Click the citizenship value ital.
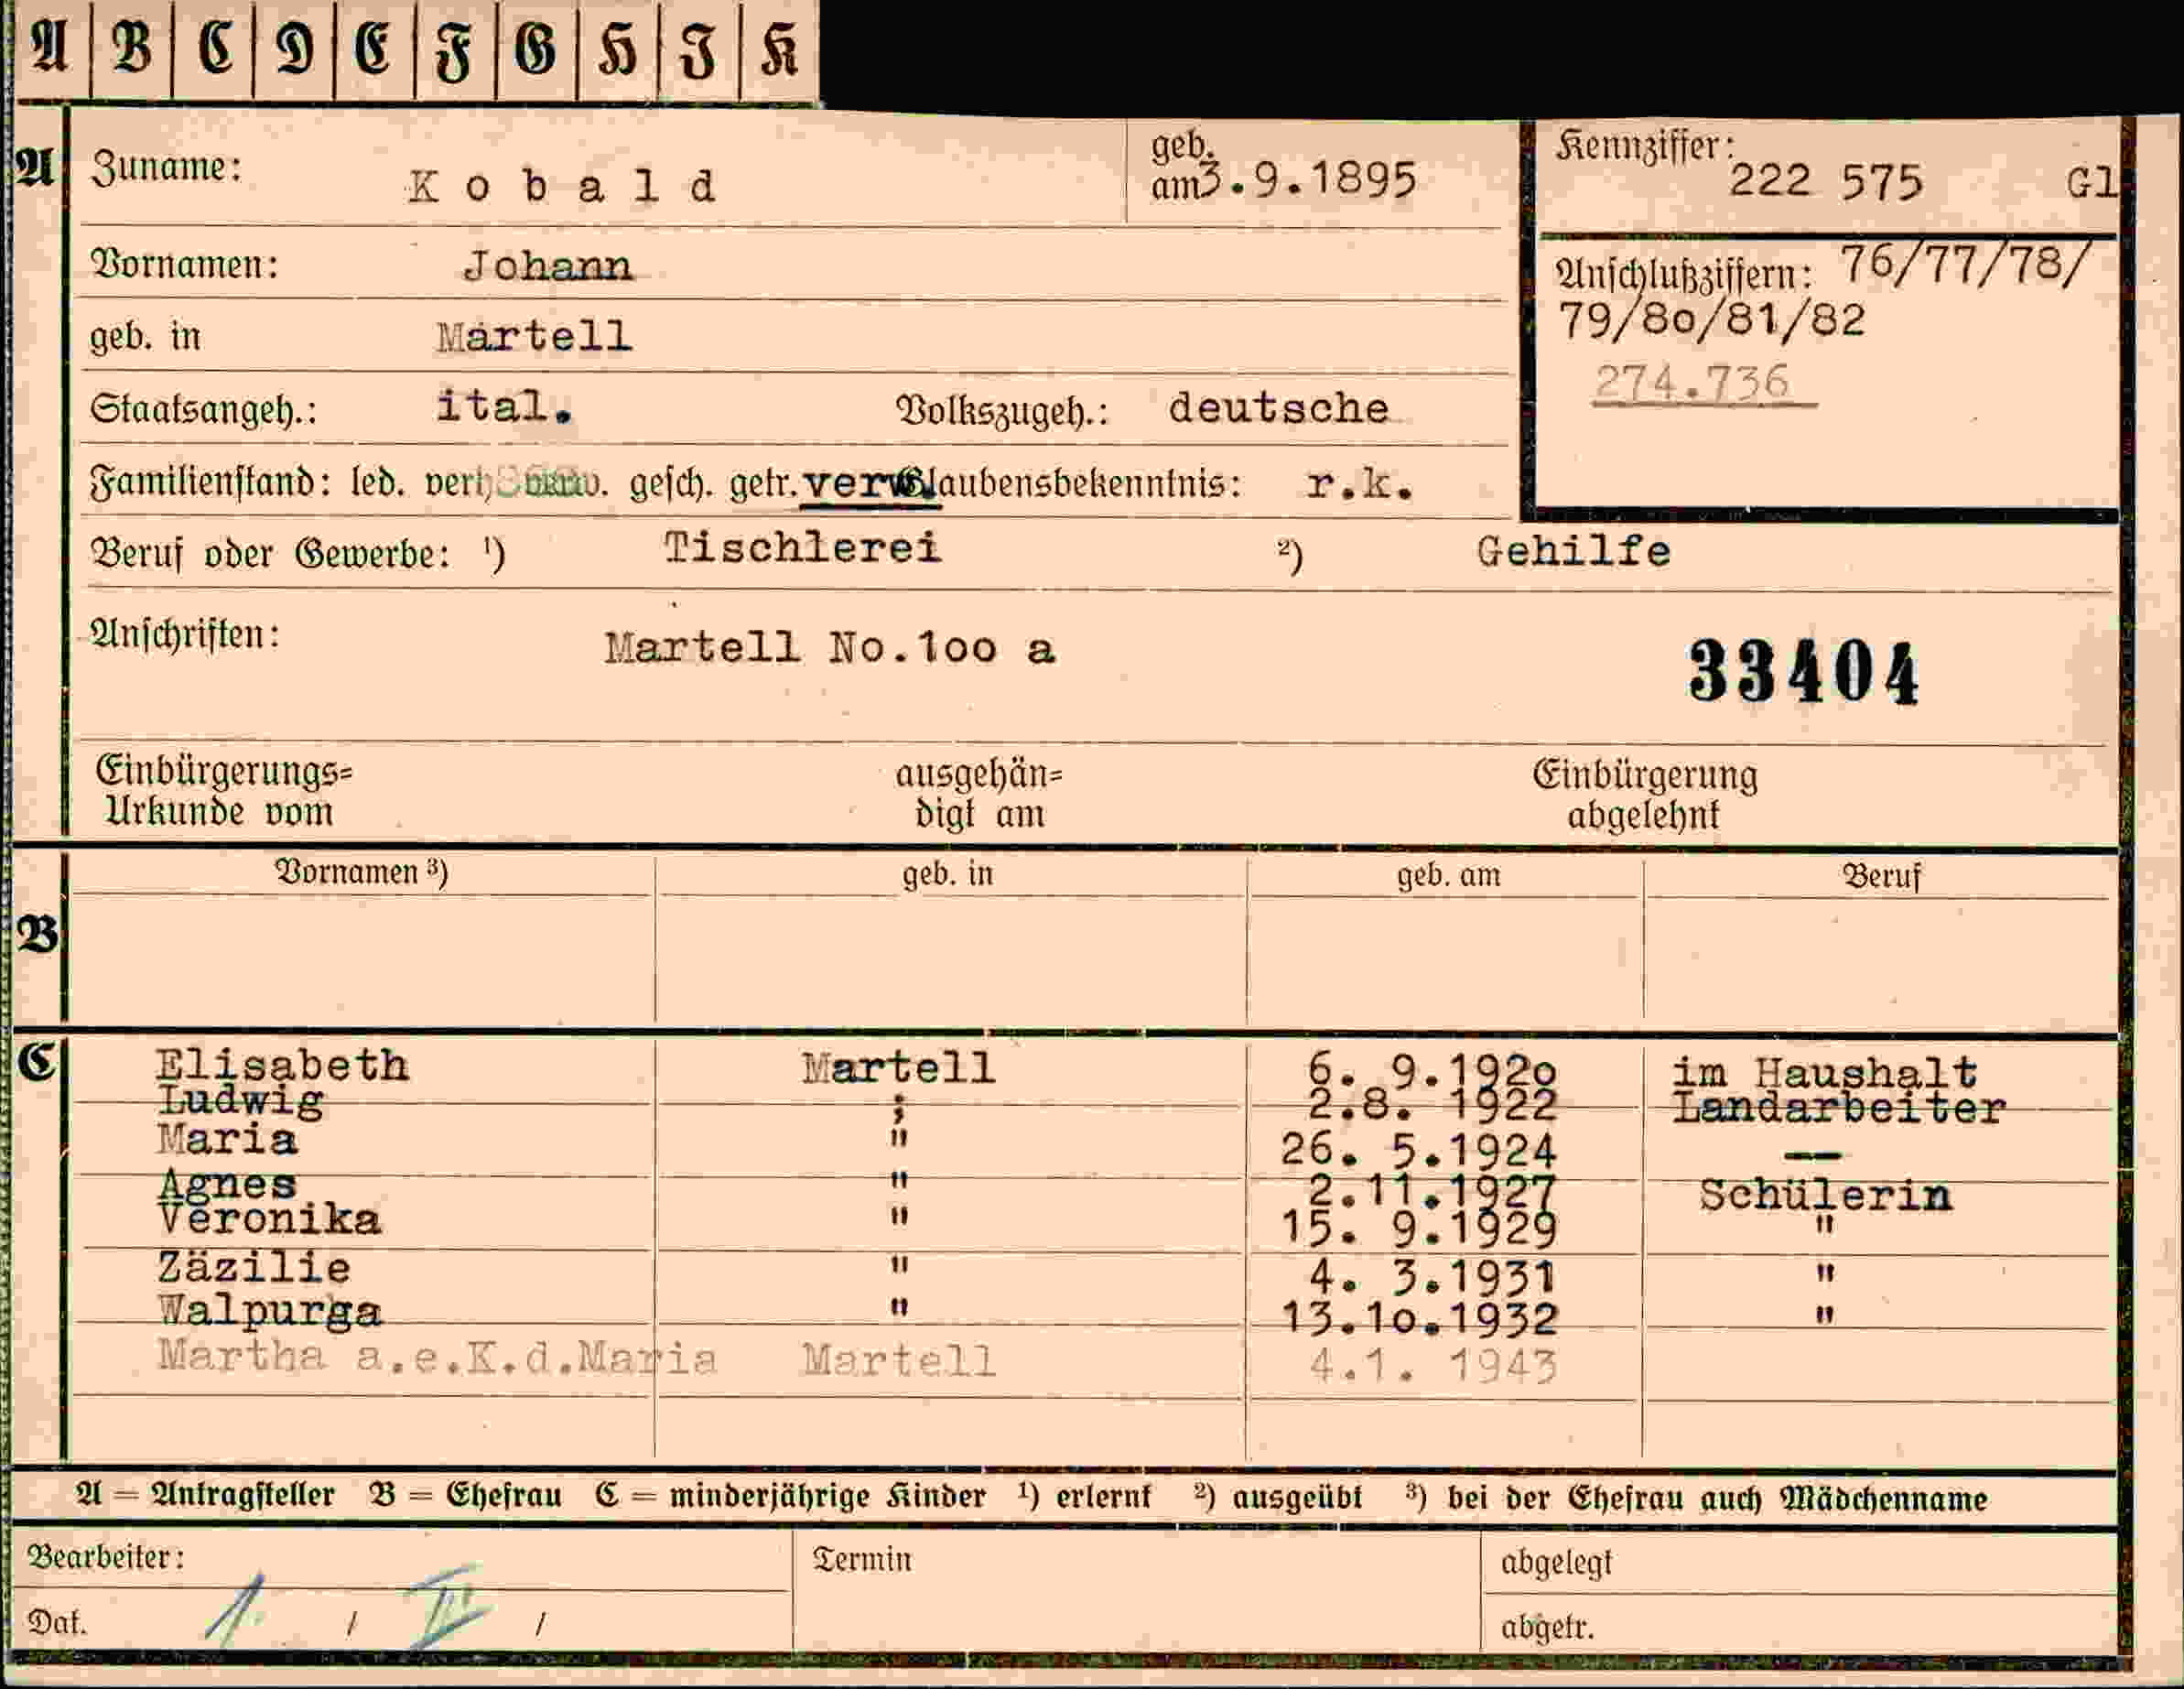Screen dimensions: 2184x1689 tap(503, 406)
